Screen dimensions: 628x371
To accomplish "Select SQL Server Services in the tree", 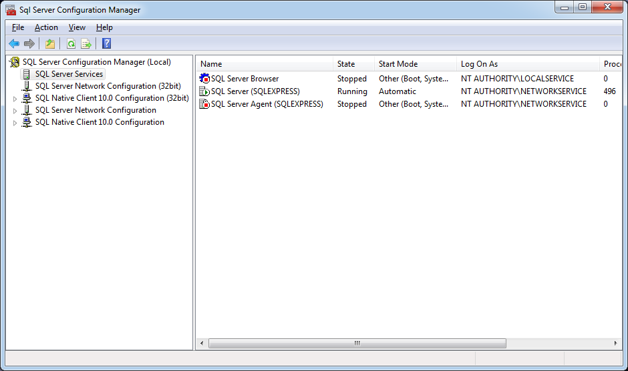I will pyautogui.click(x=69, y=74).
